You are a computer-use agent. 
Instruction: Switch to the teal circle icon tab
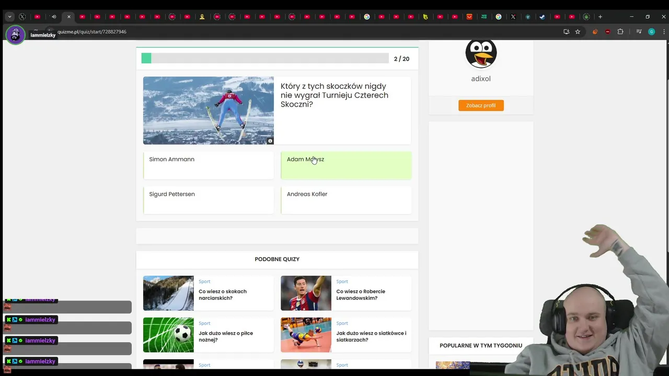527,17
